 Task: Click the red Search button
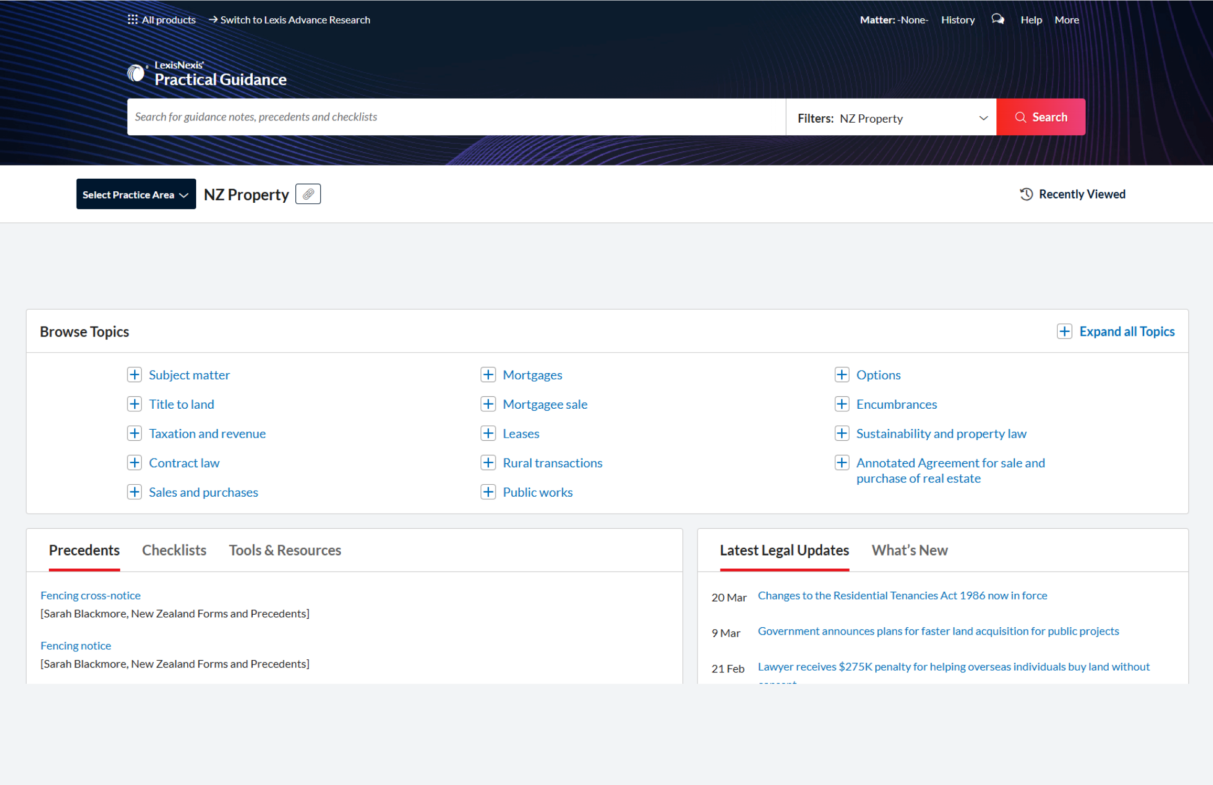pyautogui.click(x=1040, y=117)
